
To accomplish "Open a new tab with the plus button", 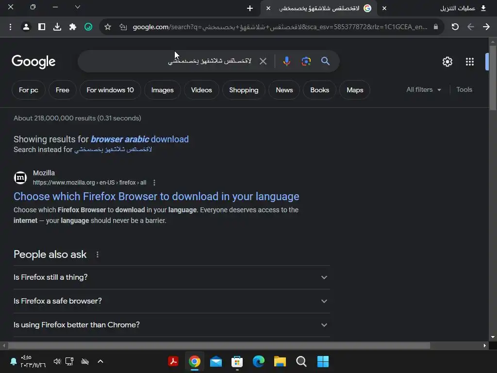I will pyautogui.click(x=250, y=8).
